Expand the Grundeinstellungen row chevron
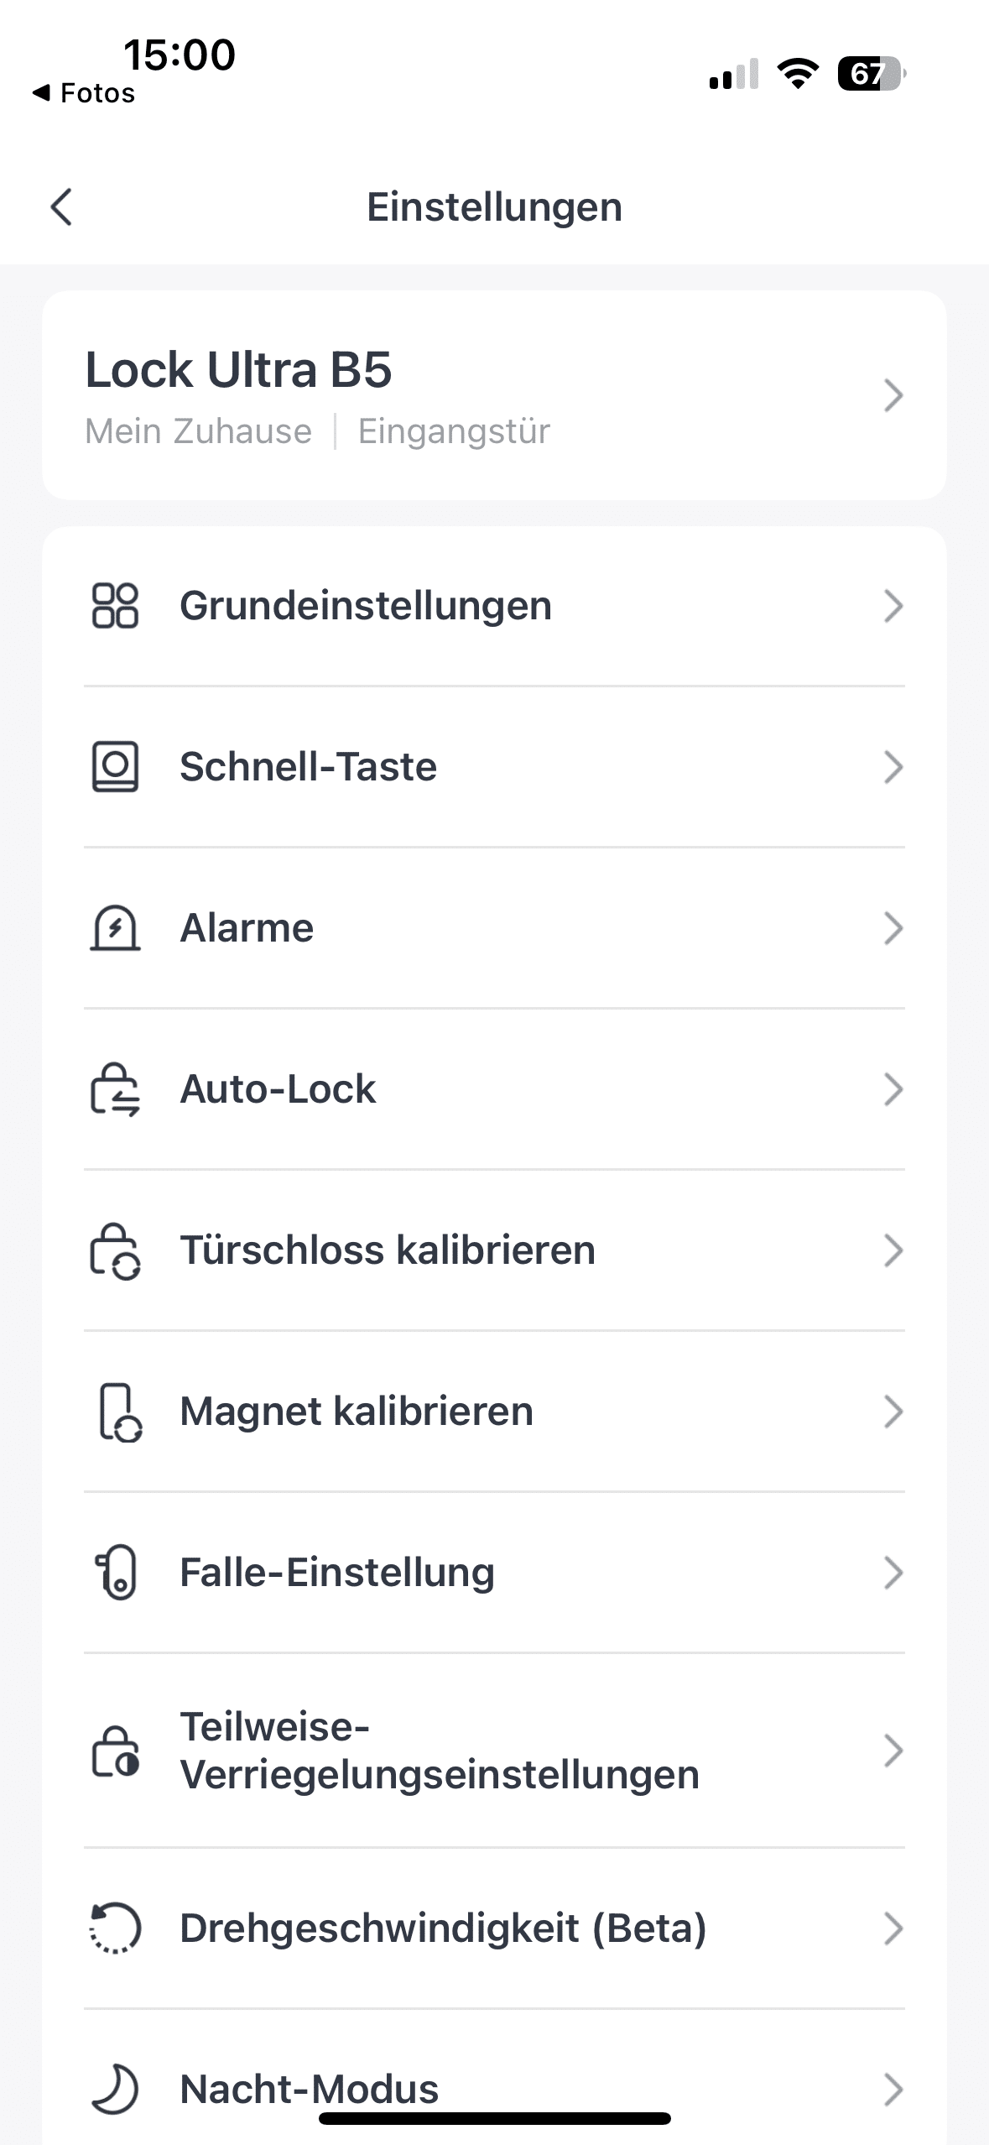989x2145 pixels. pos(893,606)
